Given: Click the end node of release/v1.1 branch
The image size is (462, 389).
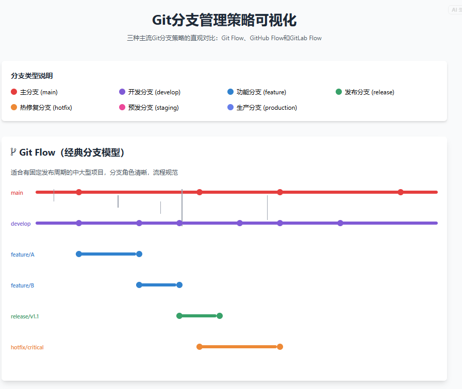Looking at the screenshot, I should pos(220,316).
